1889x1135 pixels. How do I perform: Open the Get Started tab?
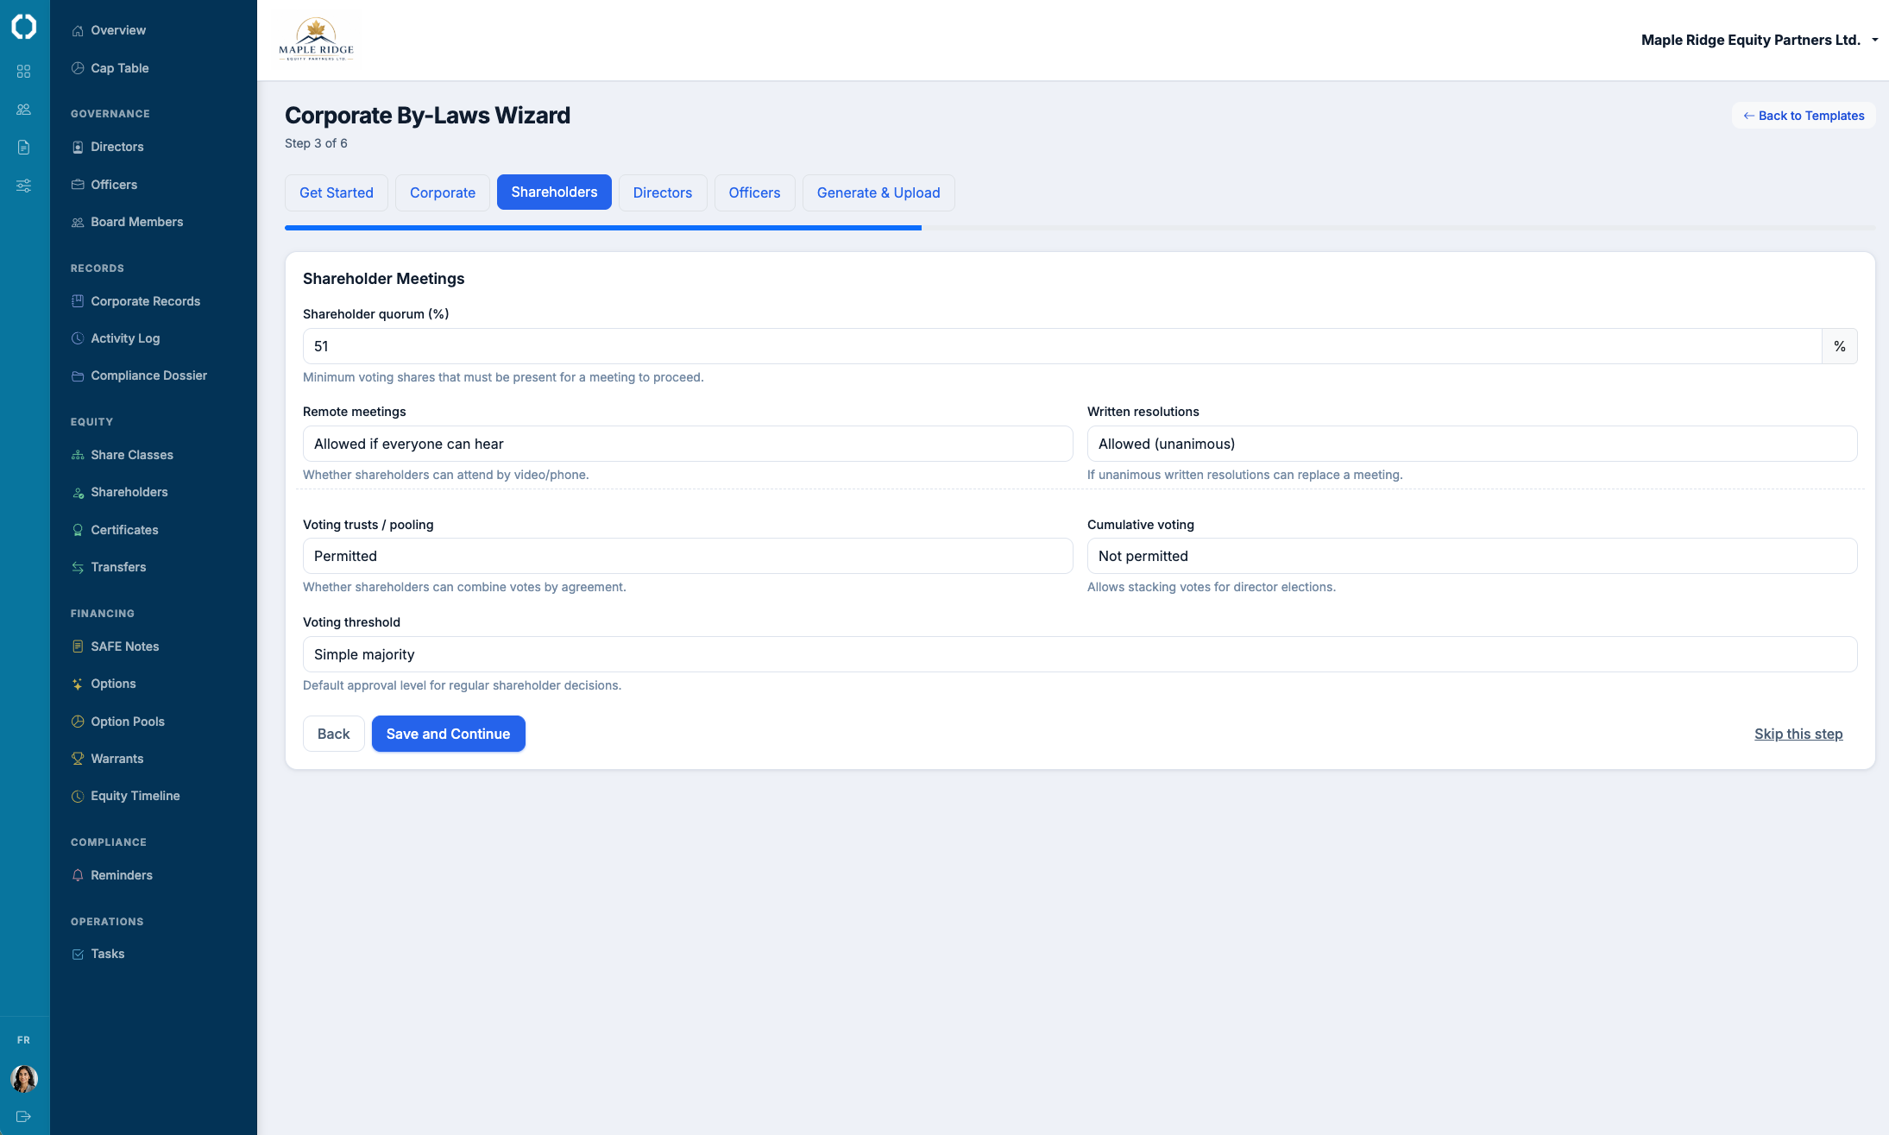click(337, 192)
